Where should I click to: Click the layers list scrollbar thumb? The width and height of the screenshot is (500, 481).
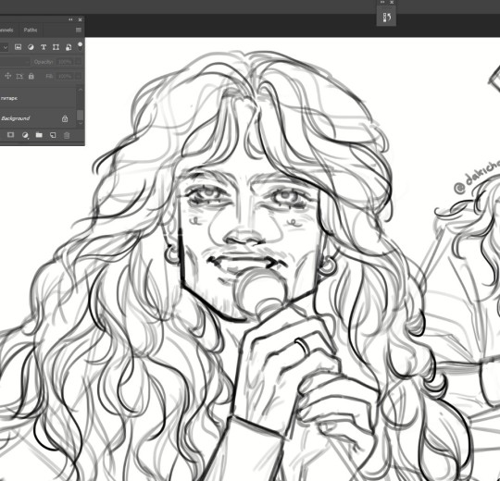(81, 115)
